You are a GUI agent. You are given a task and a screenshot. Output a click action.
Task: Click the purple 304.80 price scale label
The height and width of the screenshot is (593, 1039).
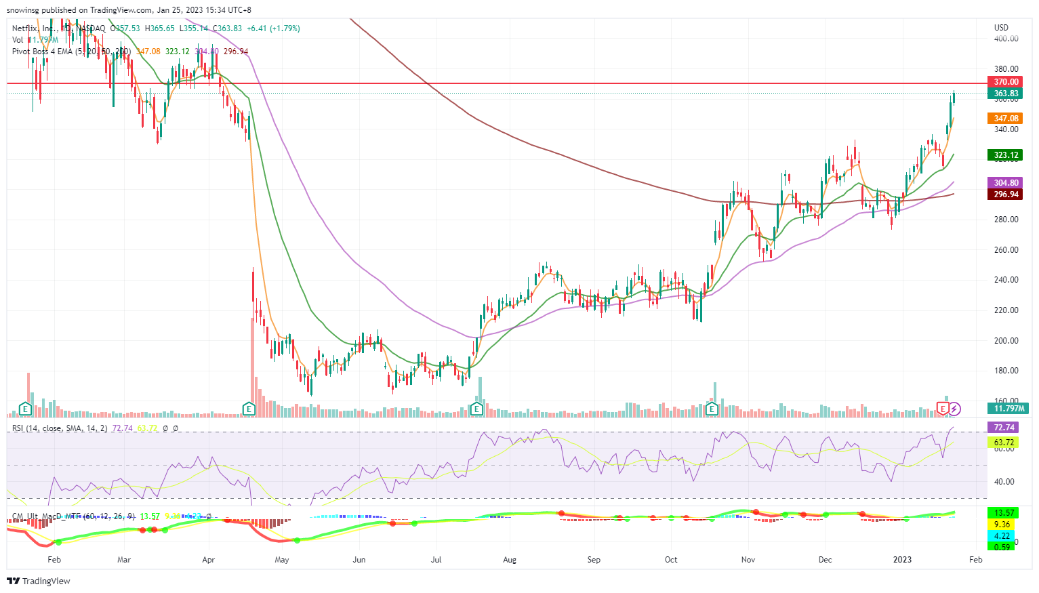[x=1006, y=183]
